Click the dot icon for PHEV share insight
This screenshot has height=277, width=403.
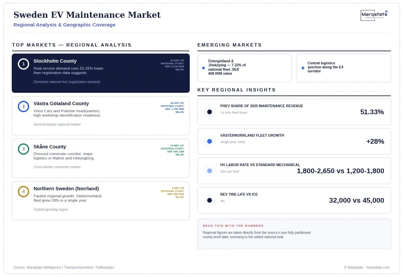(x=210, y=112)
